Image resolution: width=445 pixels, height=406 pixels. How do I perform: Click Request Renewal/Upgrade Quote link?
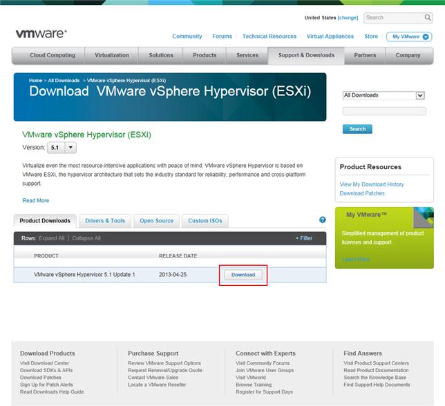coord(165,370)
